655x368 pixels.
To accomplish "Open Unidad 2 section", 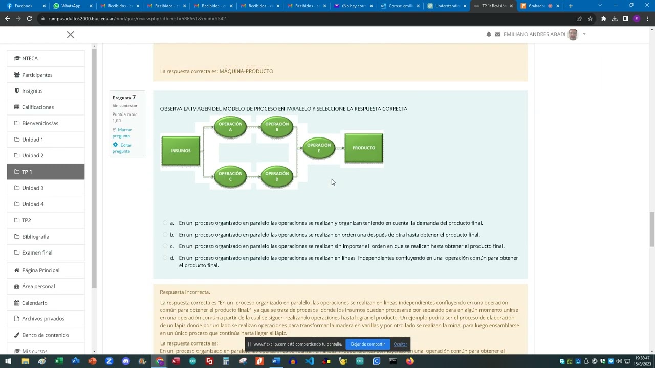I will pyautogui.click(x=46, y=155).
